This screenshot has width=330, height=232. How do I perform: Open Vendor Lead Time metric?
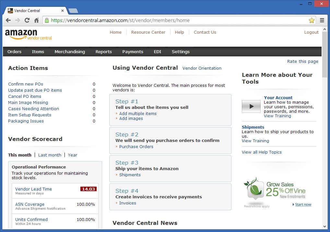coord(33,189)
